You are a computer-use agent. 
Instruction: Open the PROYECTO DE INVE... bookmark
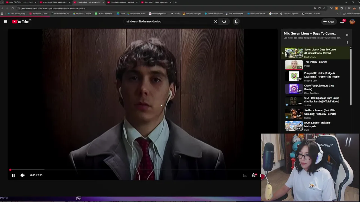[82, 13]
